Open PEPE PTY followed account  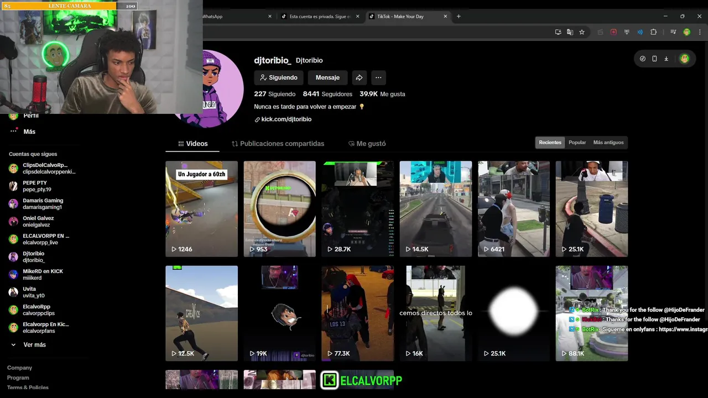point(30,186)
